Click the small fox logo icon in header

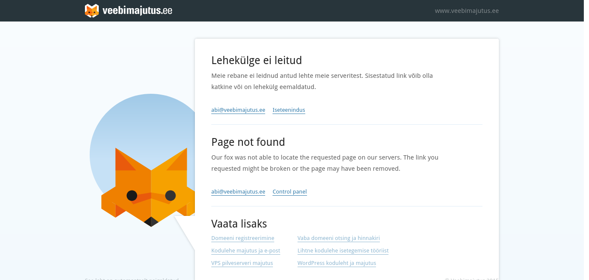(x=92, y=11)
